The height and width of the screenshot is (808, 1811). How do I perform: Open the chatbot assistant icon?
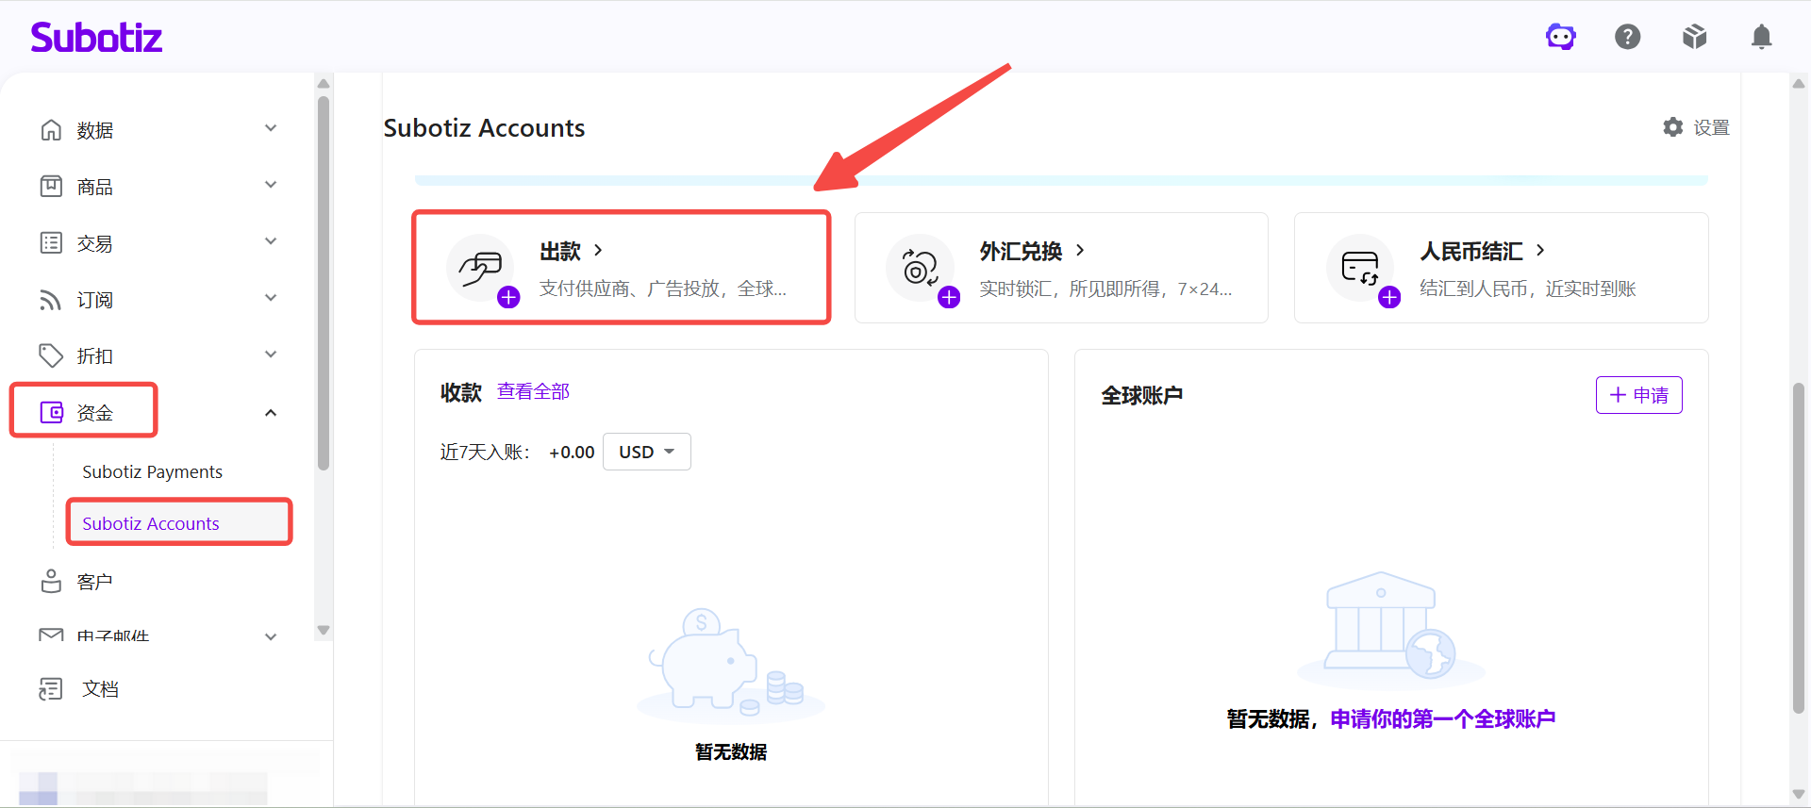1561,37
